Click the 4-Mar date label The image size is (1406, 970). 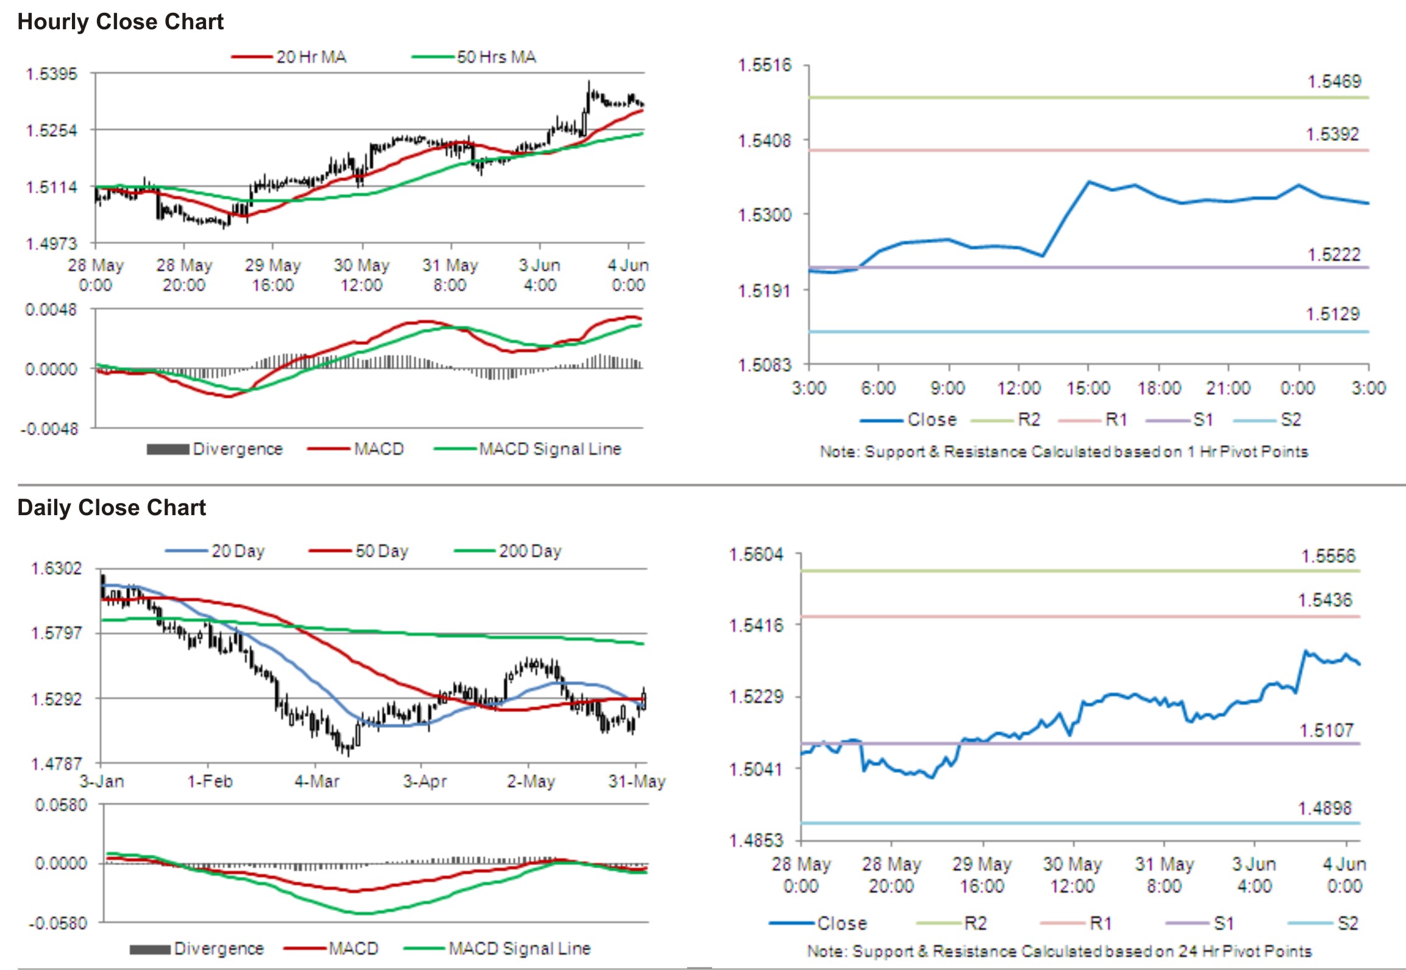316,782
